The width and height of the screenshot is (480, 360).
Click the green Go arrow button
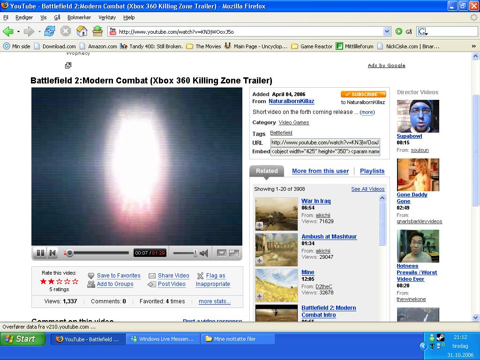click(398, 31)
